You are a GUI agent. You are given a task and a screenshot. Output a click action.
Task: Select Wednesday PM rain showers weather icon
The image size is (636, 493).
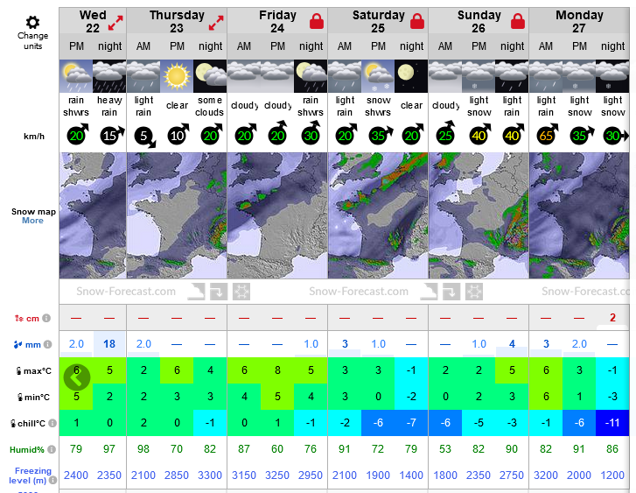click(x=76, y=76)
